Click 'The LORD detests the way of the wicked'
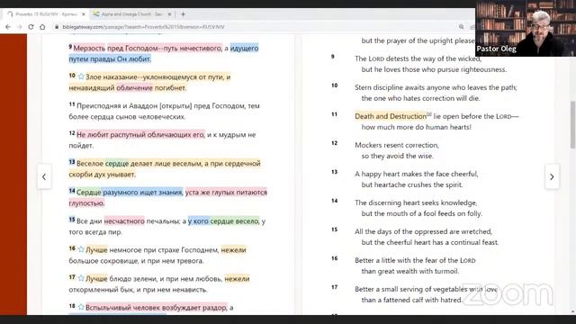The height and width of the screenshot is (324, 576). 418,58
